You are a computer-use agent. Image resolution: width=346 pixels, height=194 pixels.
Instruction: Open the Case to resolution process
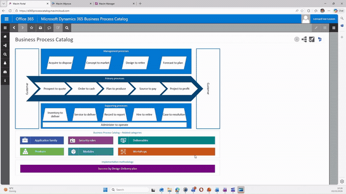pyautogui.click(x=174, y=114)
